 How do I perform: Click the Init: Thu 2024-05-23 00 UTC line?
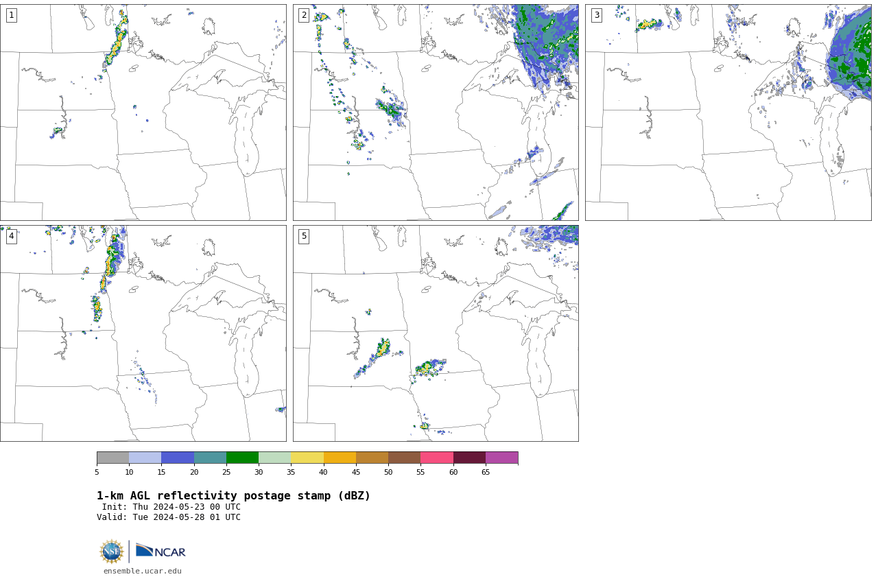[x=171, y=507]
